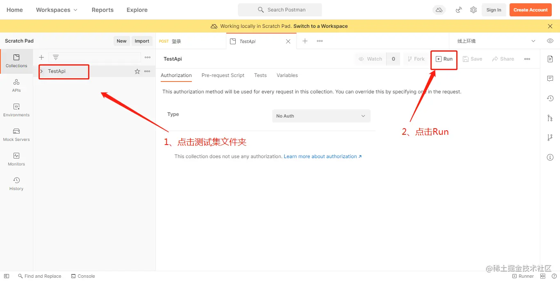The width and height of the screenshot is (560, 281).
Task: Open the APIs sidebar panel
Action: pos(16,86)
